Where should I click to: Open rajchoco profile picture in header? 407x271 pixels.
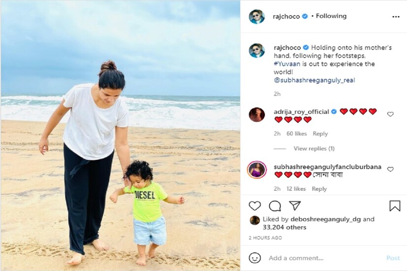point(257,17)
